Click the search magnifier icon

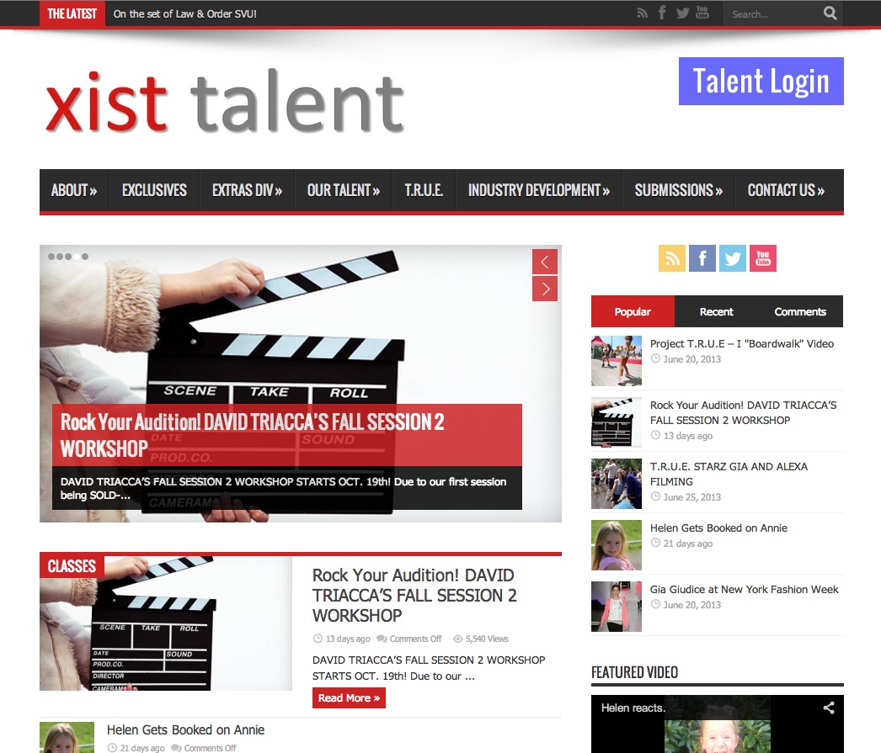(830, 13)
